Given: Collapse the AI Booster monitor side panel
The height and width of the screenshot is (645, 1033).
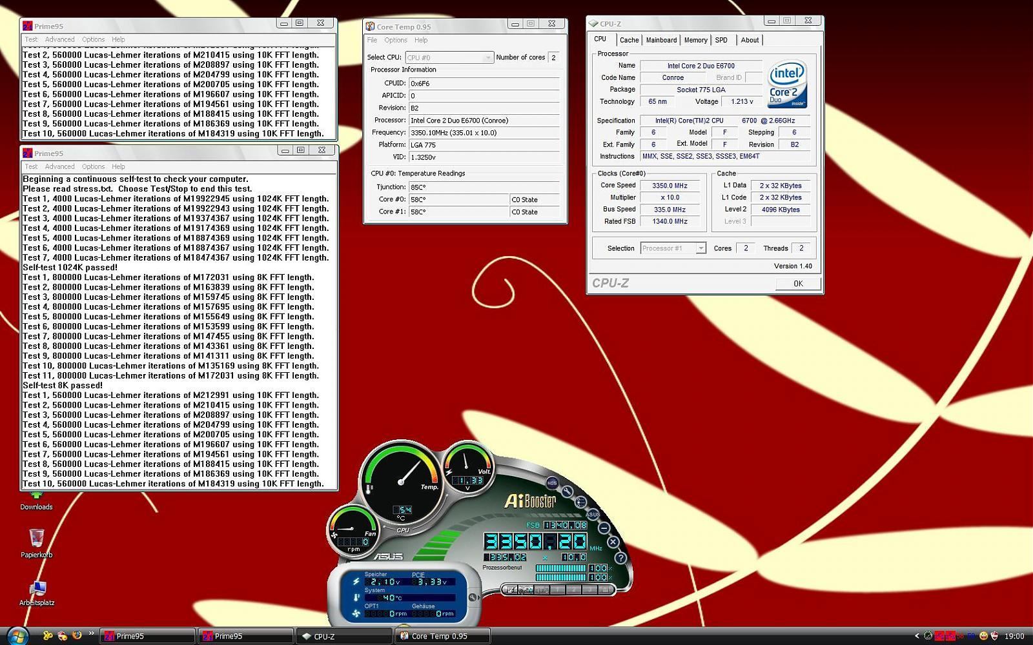Looking at the screenshot, I should (x=473, y=597).
